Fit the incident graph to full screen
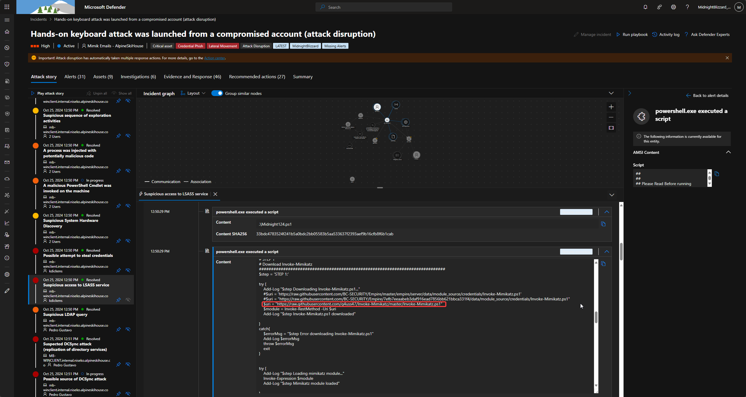 pyautogui.click(x=611, y=128)
